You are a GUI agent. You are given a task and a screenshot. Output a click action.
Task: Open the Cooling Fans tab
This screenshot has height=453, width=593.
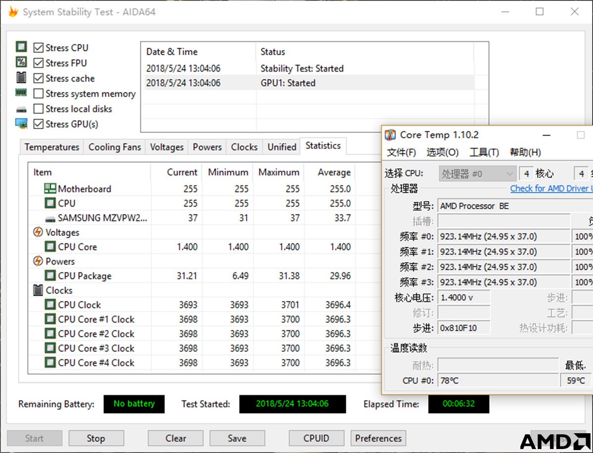click(x=115, y=147)
